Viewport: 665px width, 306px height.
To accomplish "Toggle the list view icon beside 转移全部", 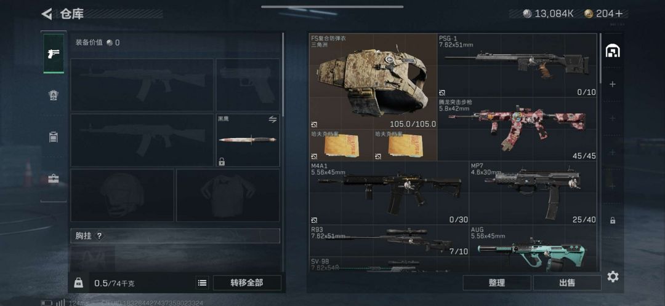I will [203, 283].
